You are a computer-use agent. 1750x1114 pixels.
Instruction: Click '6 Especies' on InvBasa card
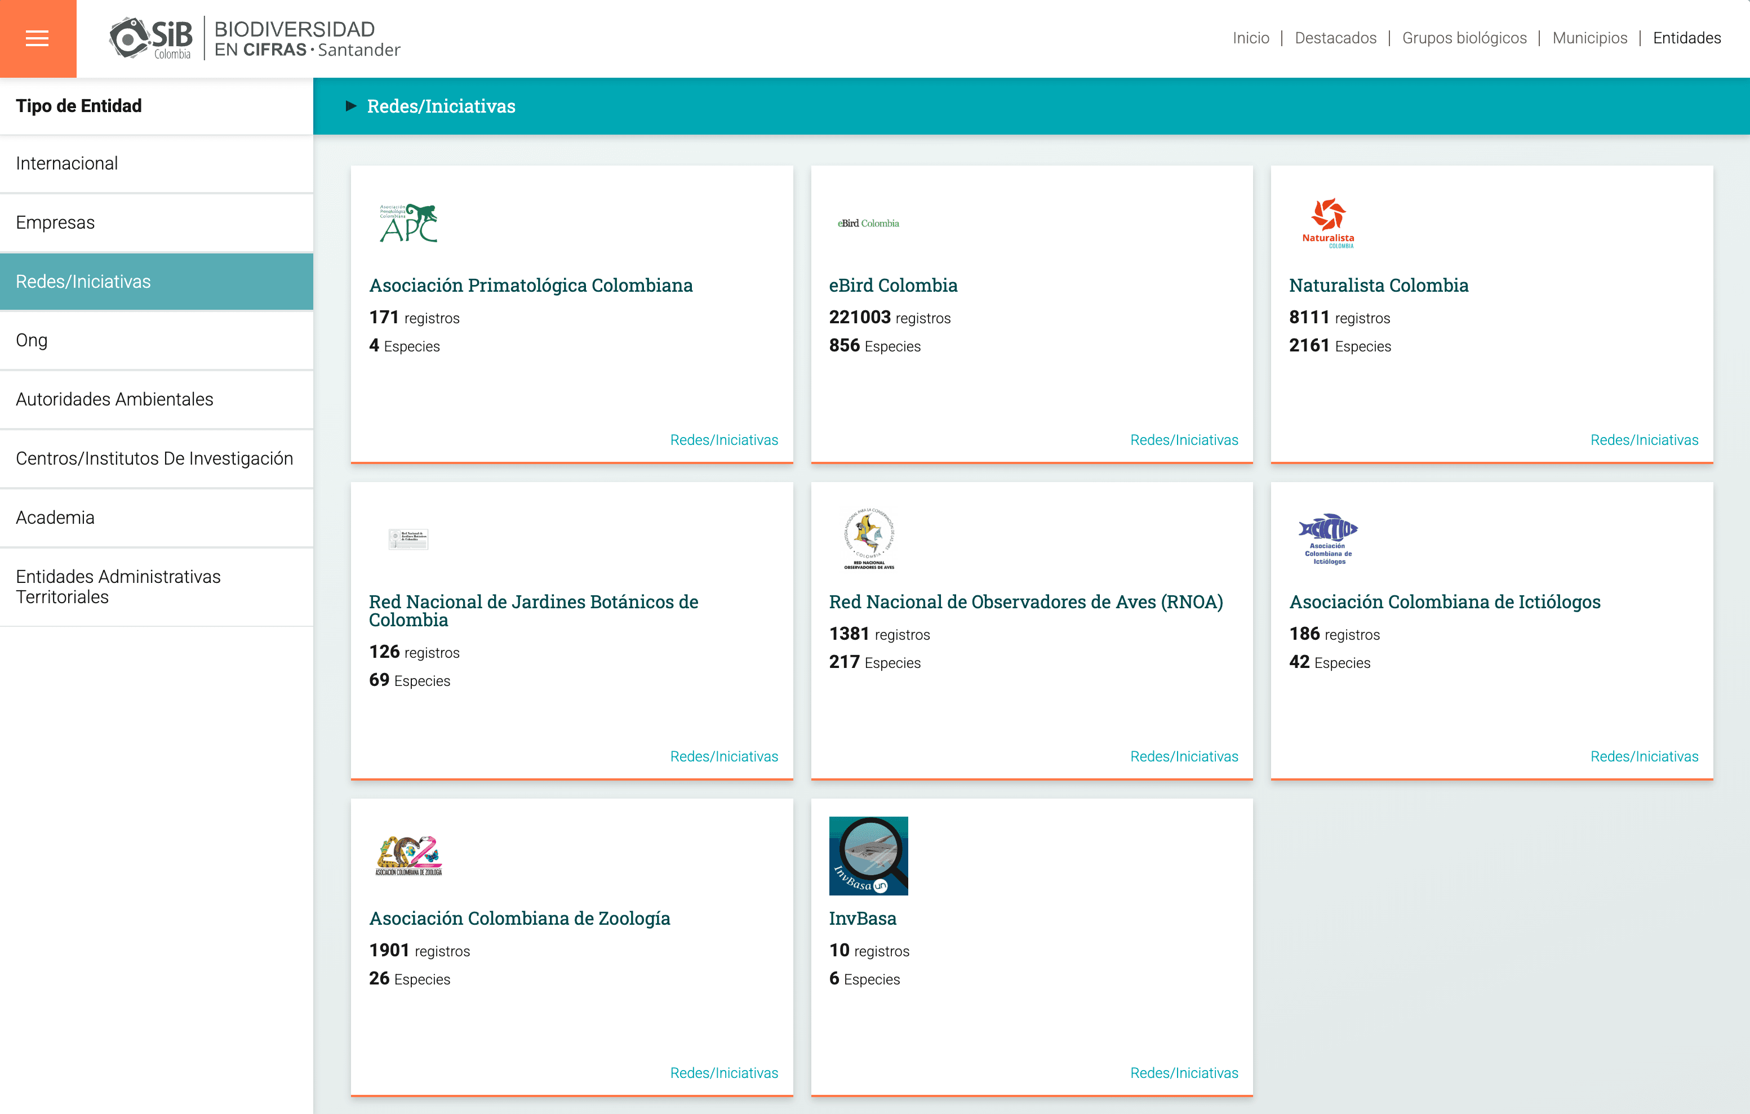[x=864, y=979]
